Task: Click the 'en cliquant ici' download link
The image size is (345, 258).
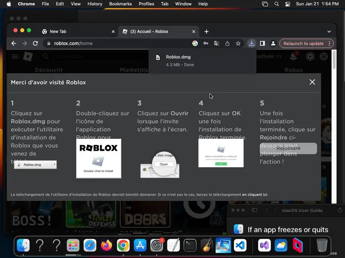Action: [x=255, y=195]
